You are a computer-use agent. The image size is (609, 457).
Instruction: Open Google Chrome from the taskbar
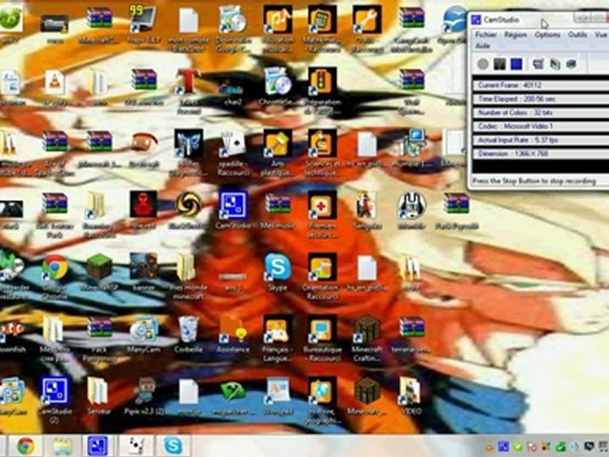[x=25, y=446]
